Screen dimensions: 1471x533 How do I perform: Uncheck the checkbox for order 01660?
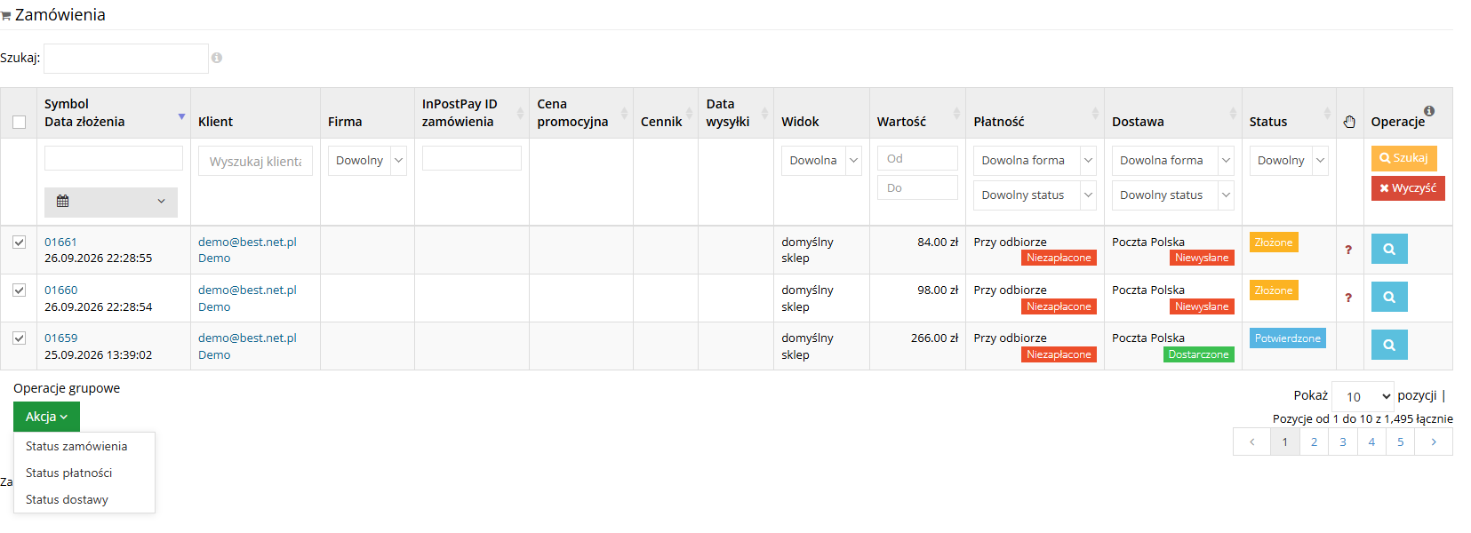(x=19, y=290)
